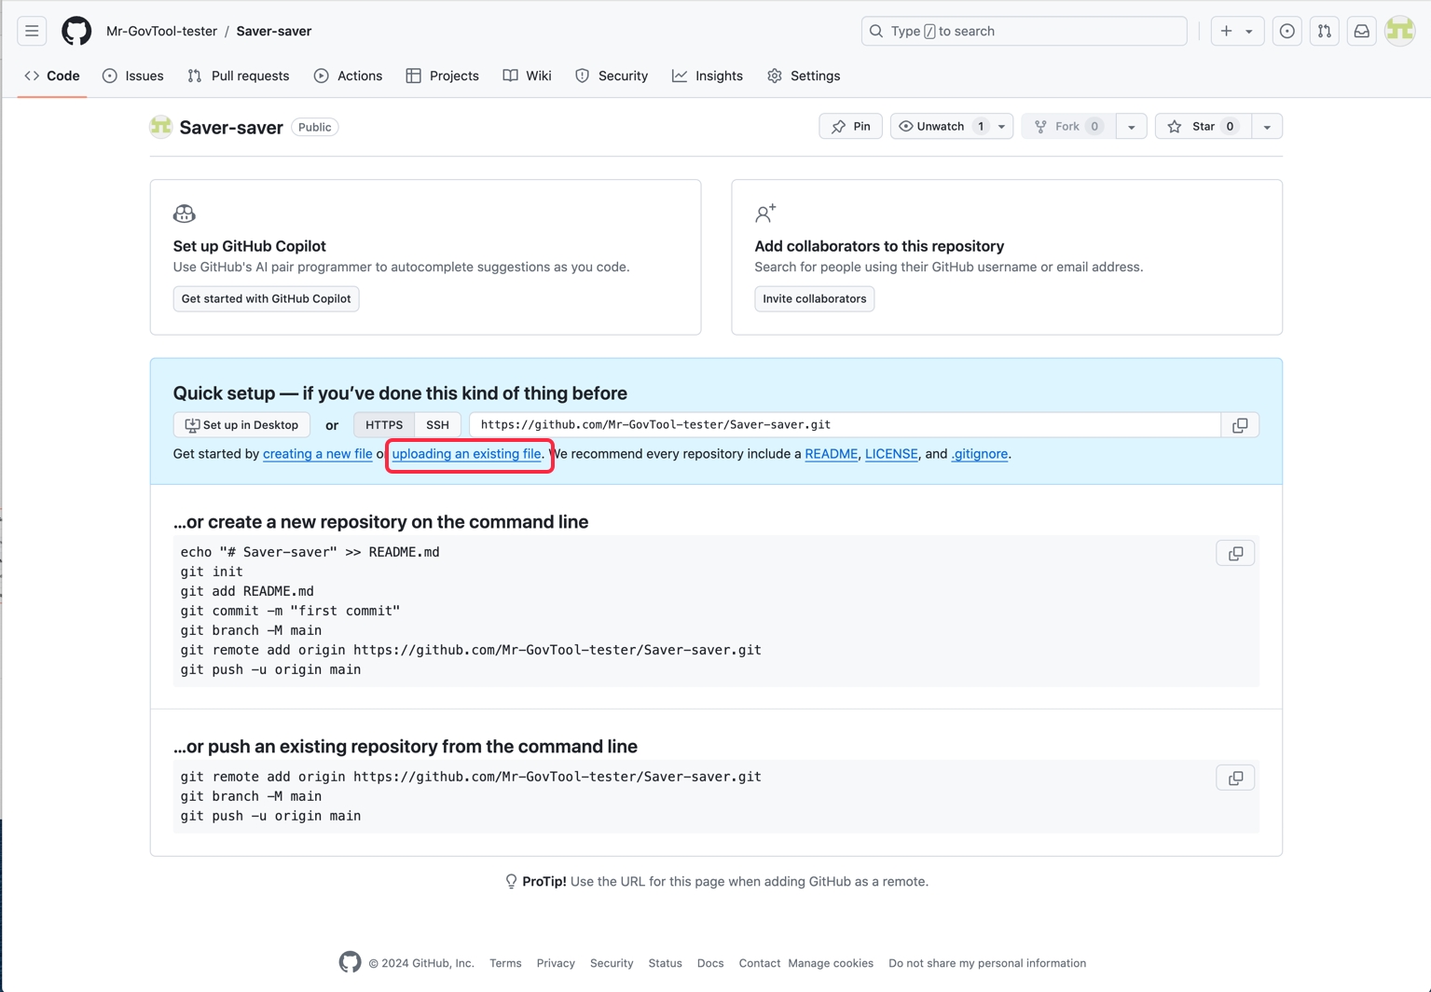Image resolution: width=1431 pixels, height=992 pixels.
Task: Copy the repository URL to clipboard
Action: pos(1239,425)
